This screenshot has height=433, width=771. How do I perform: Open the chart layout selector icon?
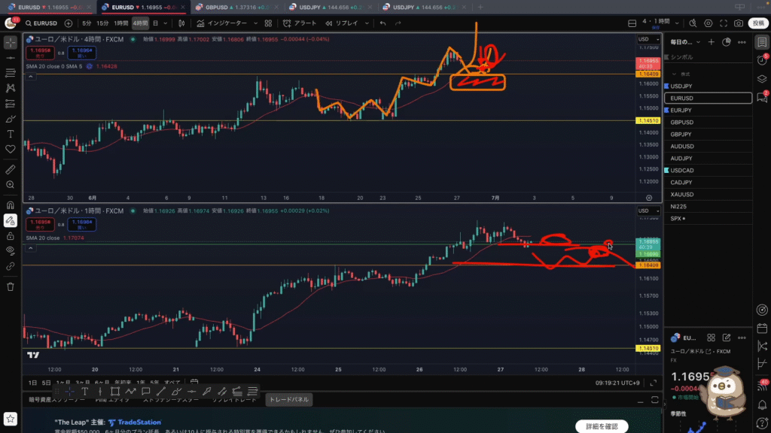(x=632, y=23)
